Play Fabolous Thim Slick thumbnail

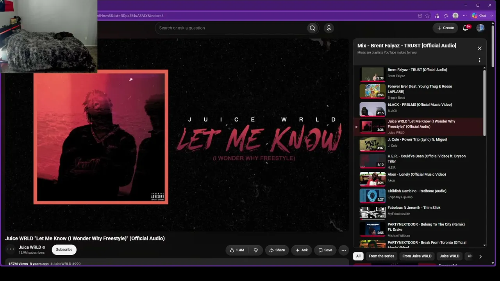pyautogui.click(x=373, y=212)
